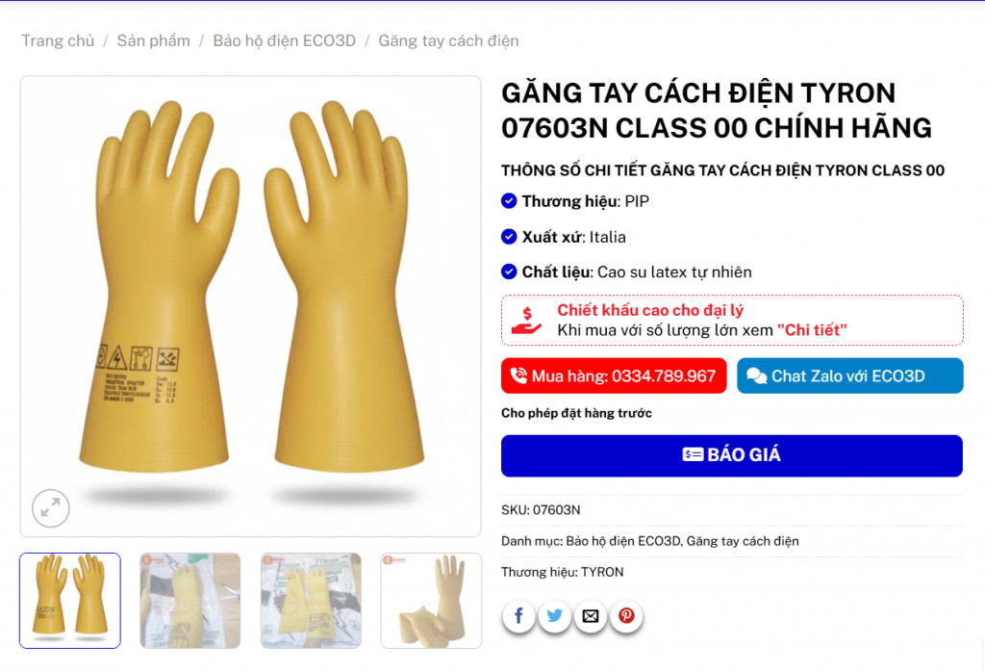Open Sản phẩm breadcrumb link
985x671 pixels.
pos(153,40)
